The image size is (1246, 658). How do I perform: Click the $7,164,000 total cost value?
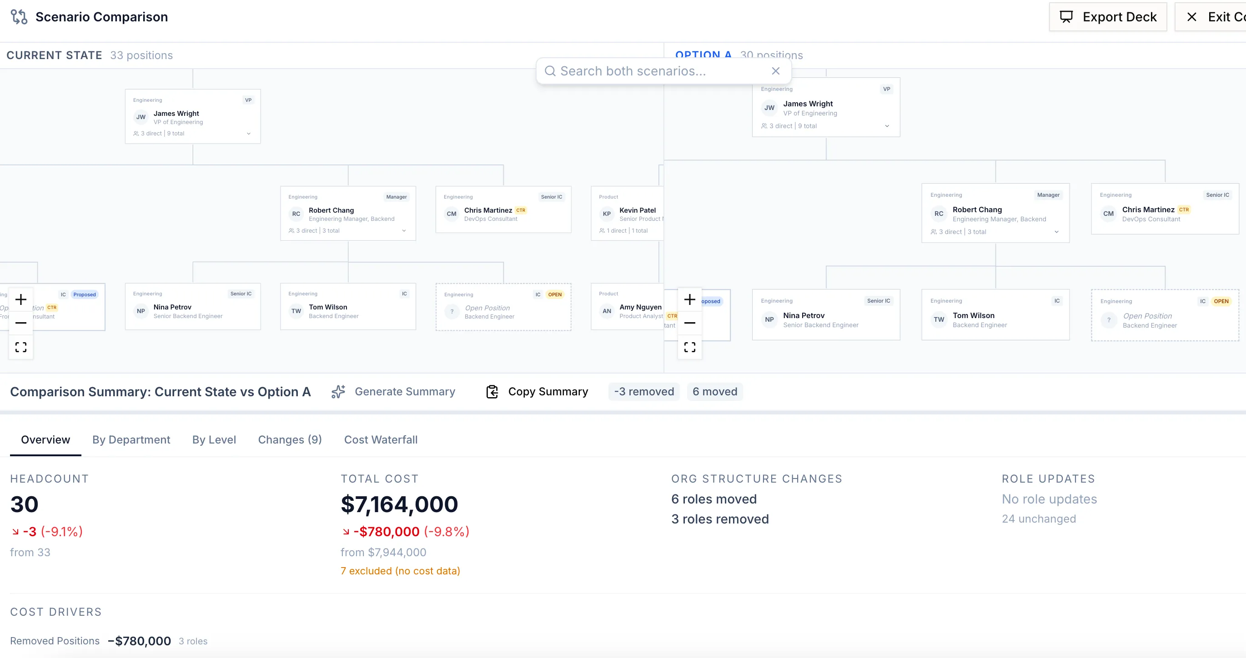399,504
